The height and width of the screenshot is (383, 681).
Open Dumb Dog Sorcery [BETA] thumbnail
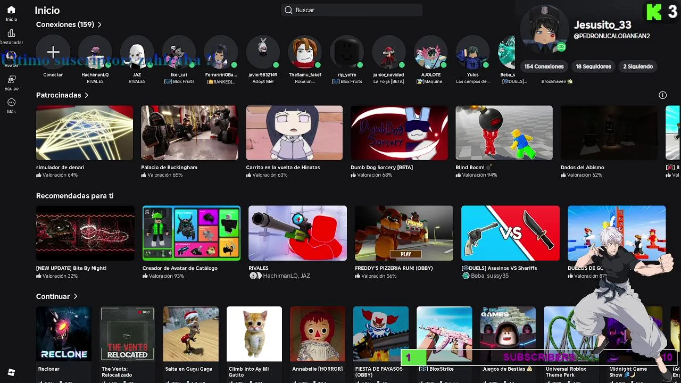(x=399, y=132)
